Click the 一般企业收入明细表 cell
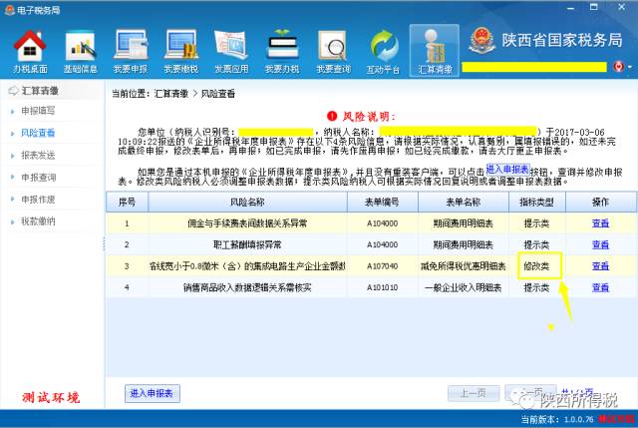The height and width of the screenshot is (428, 638). tap(463, 287)
